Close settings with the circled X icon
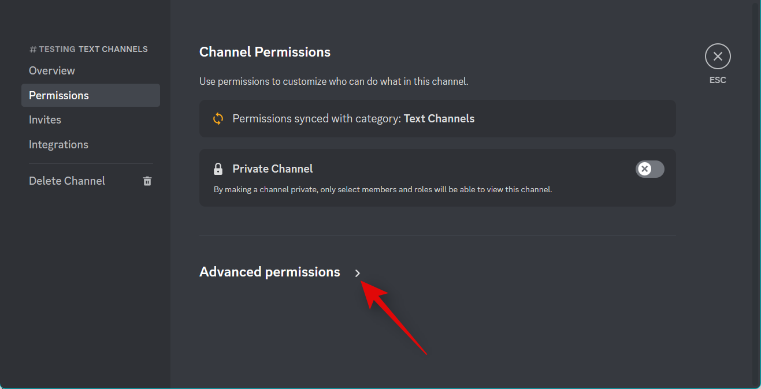Screen dimensions: 761x389 coord(718,57)
